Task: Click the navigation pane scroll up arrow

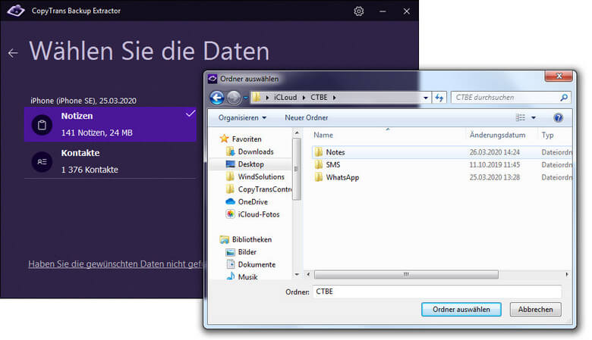Action: pos(297,133)
